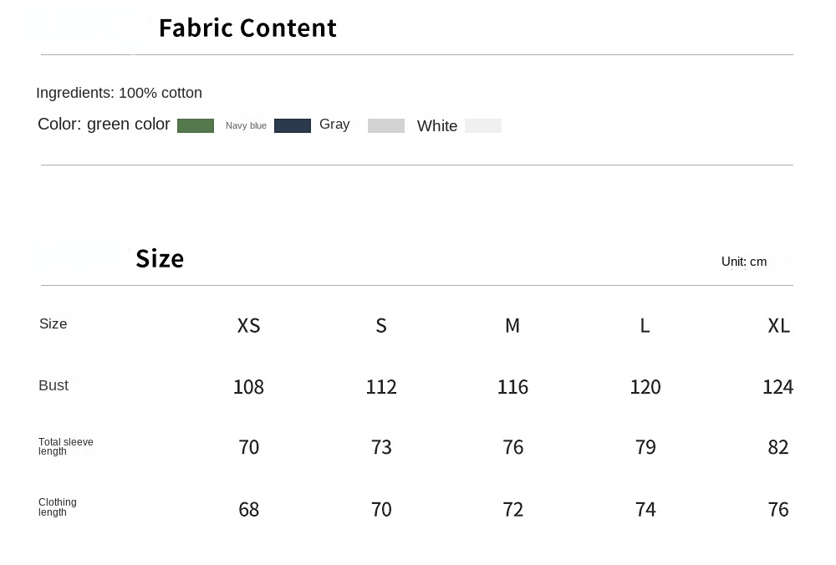Select the S size column header
Image resolution: width=836 pixels, height=565 pixels.
click(381, 325)
